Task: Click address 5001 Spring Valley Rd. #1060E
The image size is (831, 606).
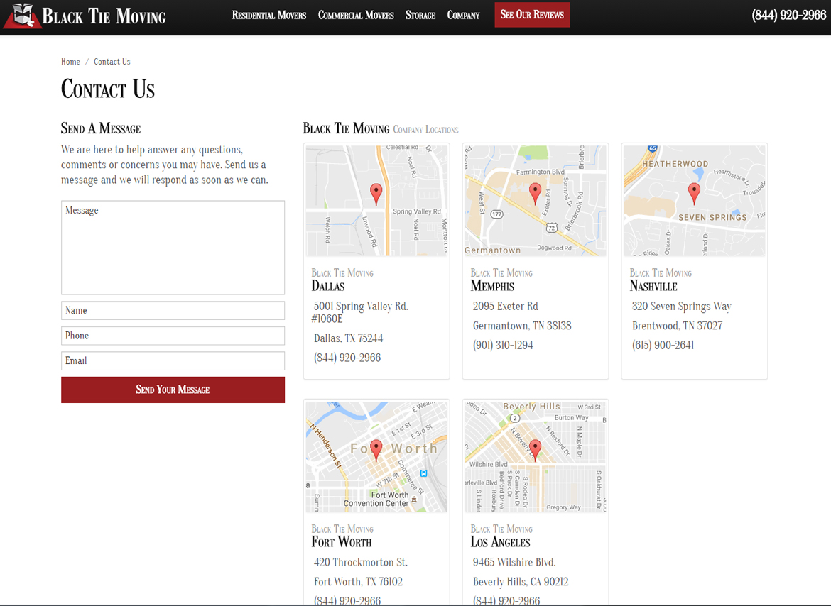Action: click(360, 312)
